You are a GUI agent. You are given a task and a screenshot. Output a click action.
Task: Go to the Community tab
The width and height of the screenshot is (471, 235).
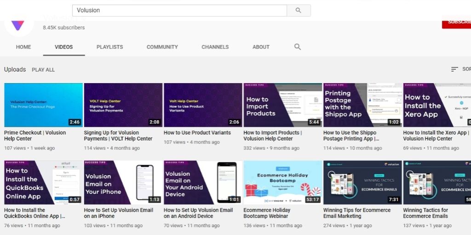[162, 47]
